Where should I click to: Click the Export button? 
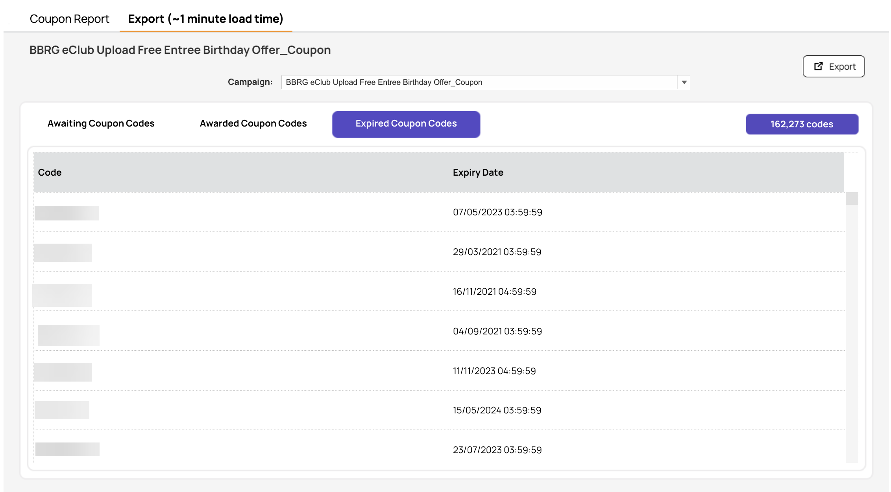coord(834,66)
